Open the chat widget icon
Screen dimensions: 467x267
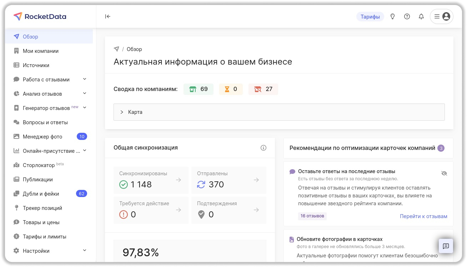click(446, 246)
